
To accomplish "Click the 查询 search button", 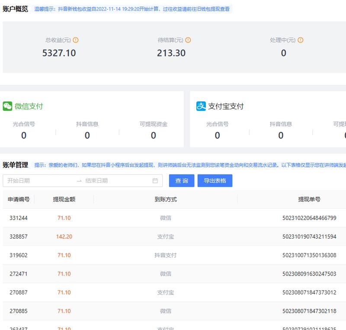I will tap(181, 181).
